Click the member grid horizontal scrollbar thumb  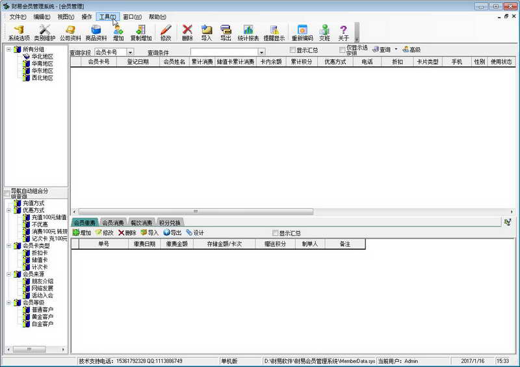pyautogui.click(x=196, y=211)
